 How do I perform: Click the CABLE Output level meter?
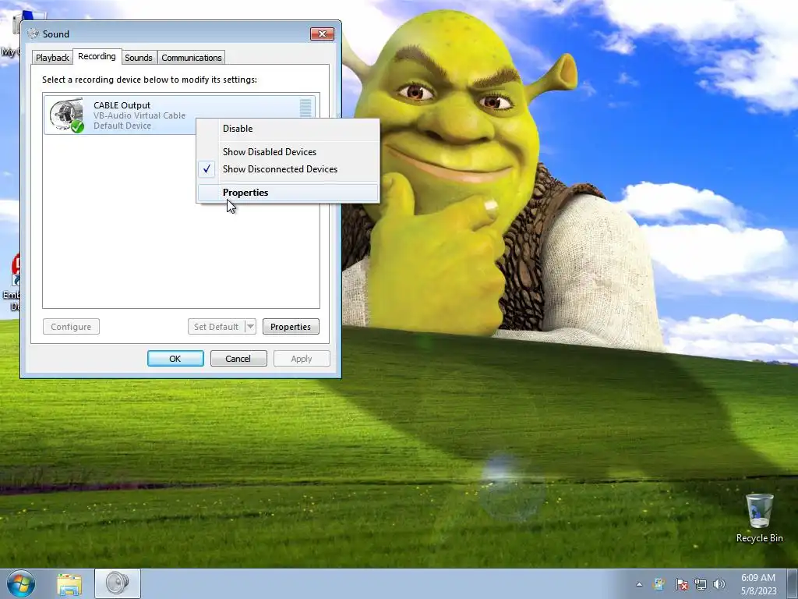click(x=305, y=108)
